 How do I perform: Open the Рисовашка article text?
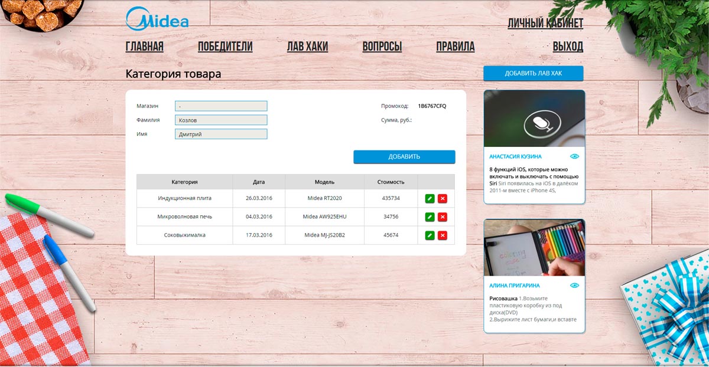coord(534,309)
